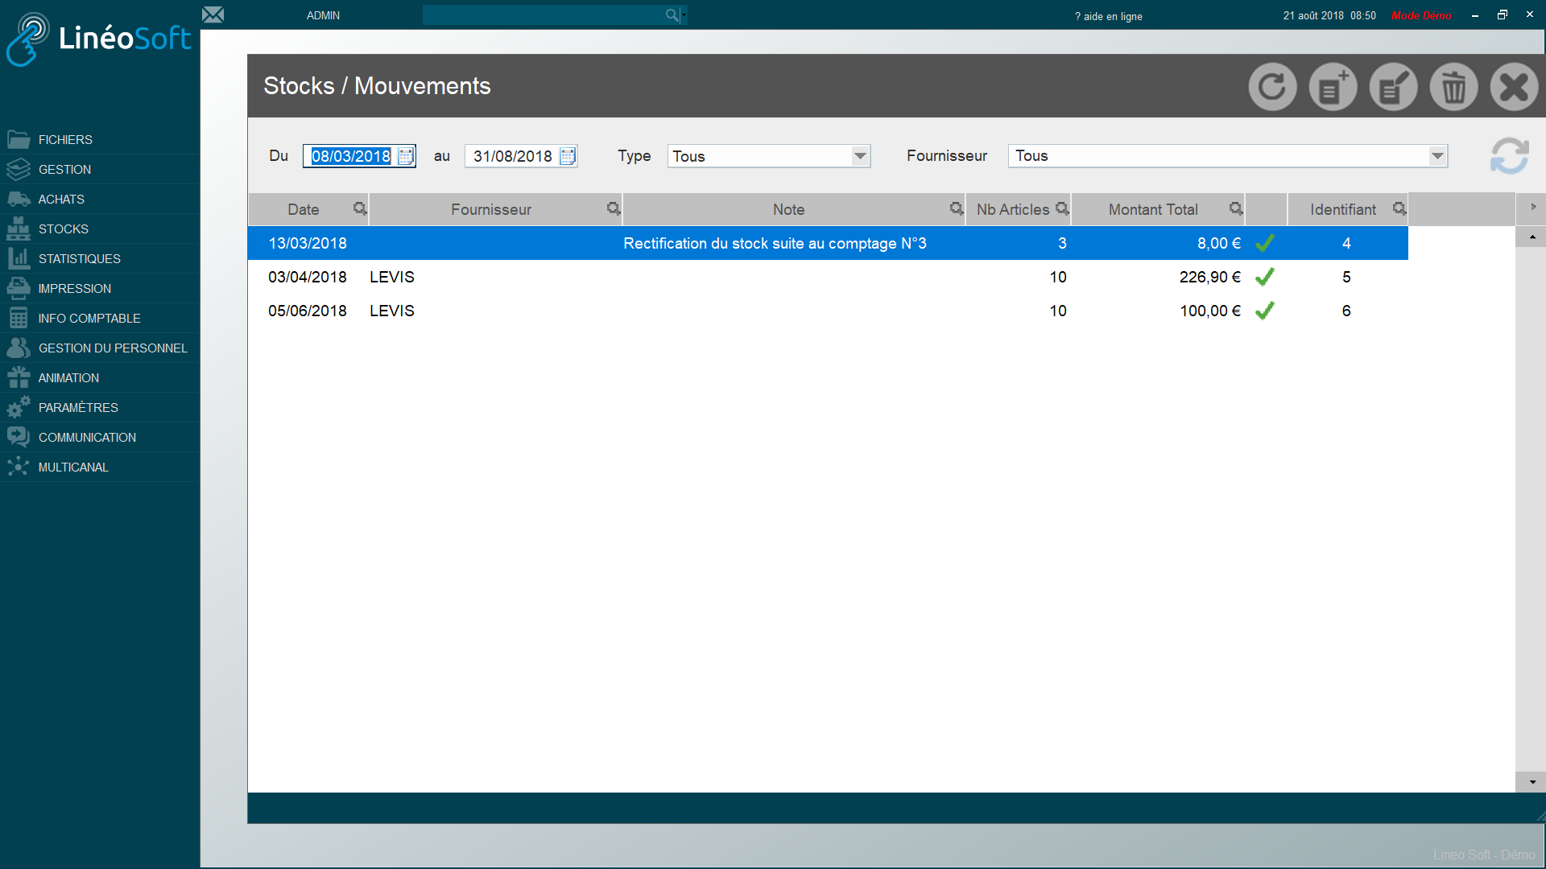Filter the Fournisseur column via search icon

[614, 209]
